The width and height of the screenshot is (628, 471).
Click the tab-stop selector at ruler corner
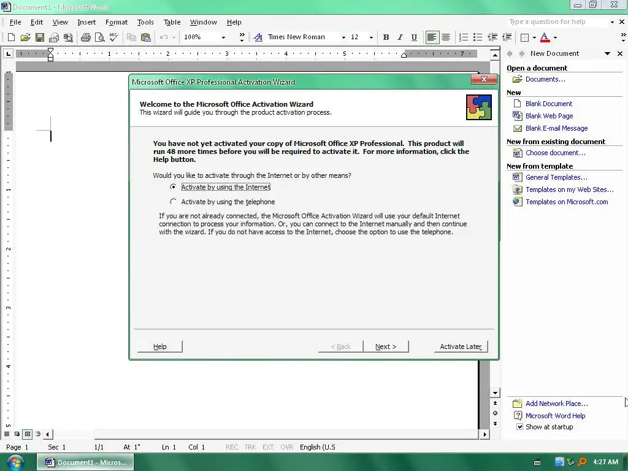pos(8,53)
